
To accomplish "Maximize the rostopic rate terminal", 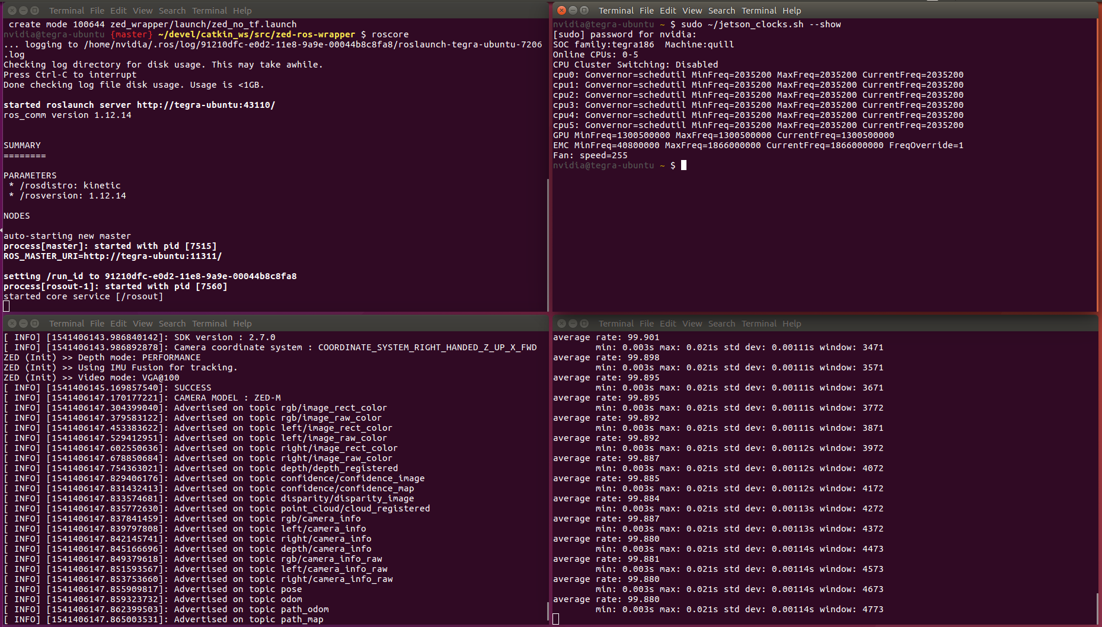I will click(x=584, y=324).
